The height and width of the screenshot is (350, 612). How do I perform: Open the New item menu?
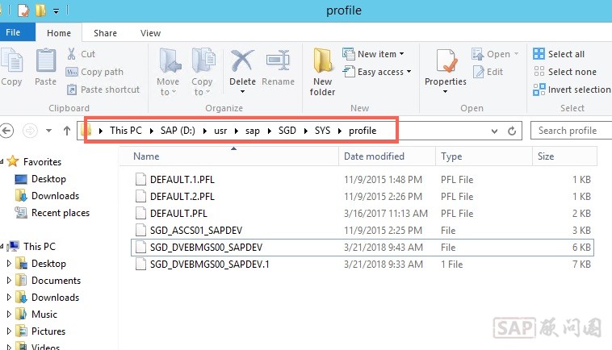coord(373,54)
